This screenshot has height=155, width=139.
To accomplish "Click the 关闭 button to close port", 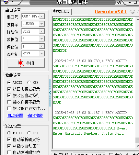I will click(x=26, y=63).
